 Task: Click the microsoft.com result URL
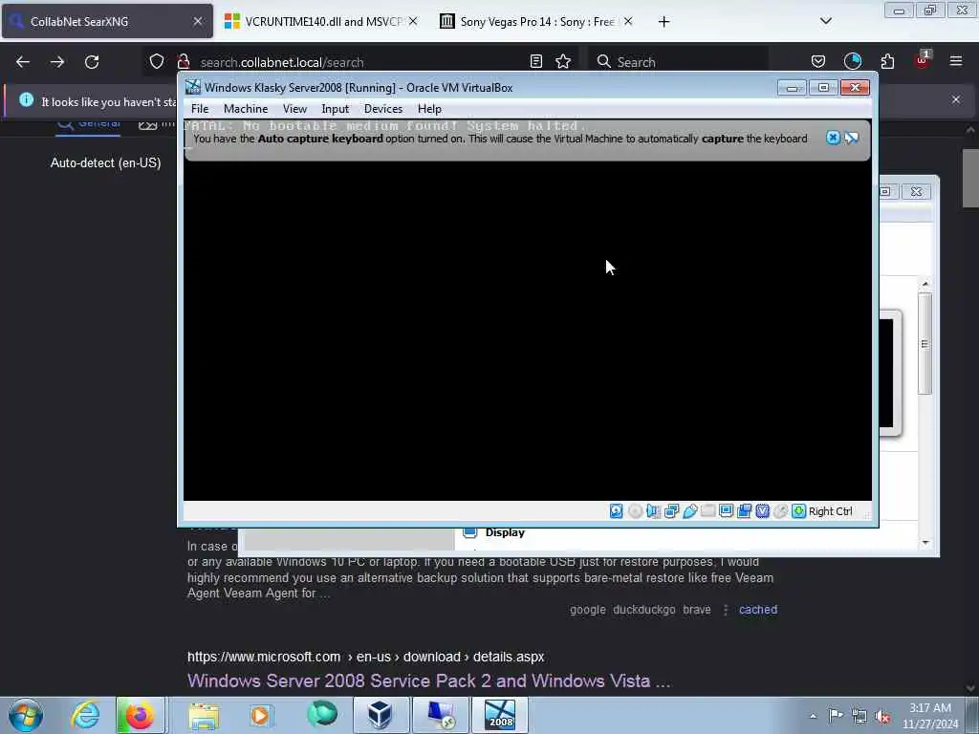pyautogui.click(x=366, y=658)
